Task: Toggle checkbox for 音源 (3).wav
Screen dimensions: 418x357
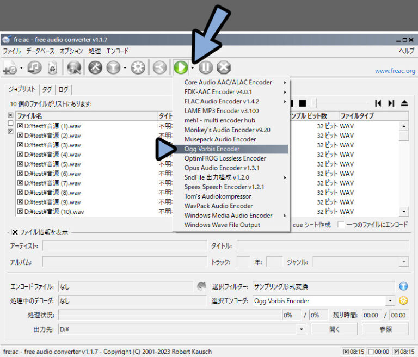Action: 20,145
